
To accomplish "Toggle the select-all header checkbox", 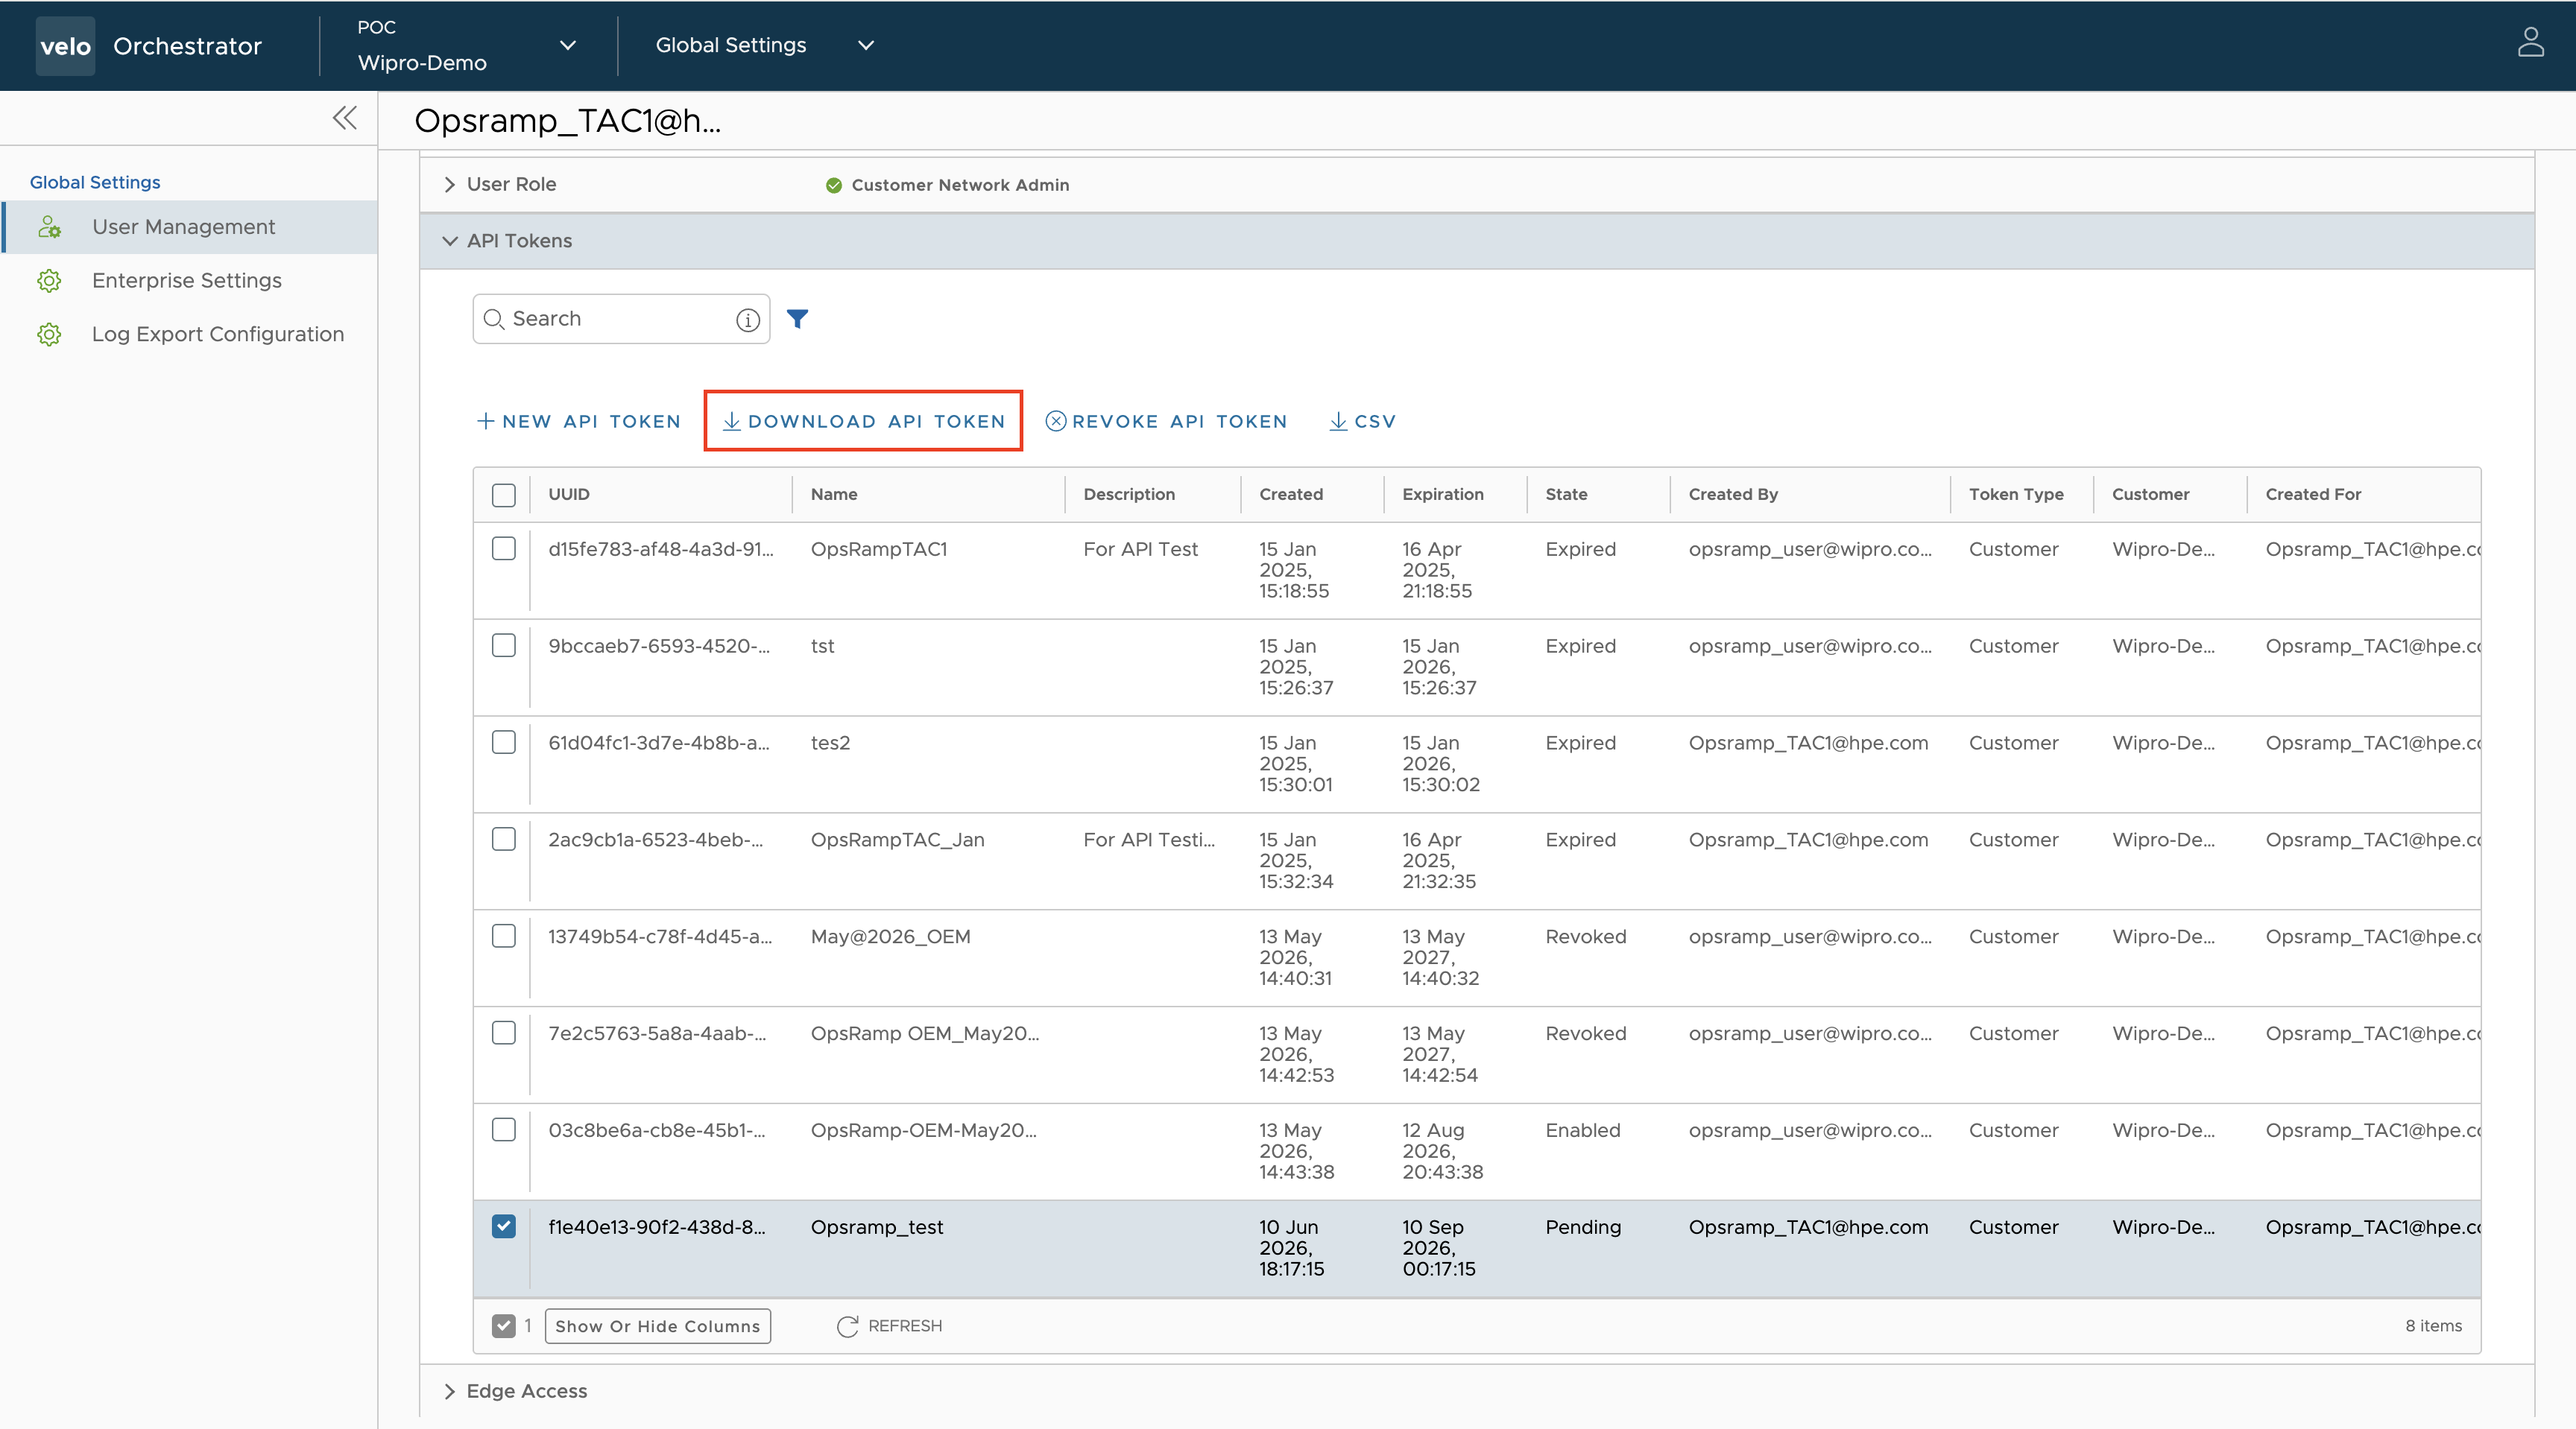I will point(504,495).
